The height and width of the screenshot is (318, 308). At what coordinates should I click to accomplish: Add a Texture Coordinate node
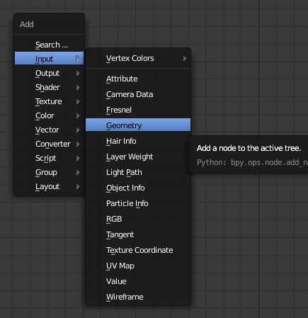(138, 250)
